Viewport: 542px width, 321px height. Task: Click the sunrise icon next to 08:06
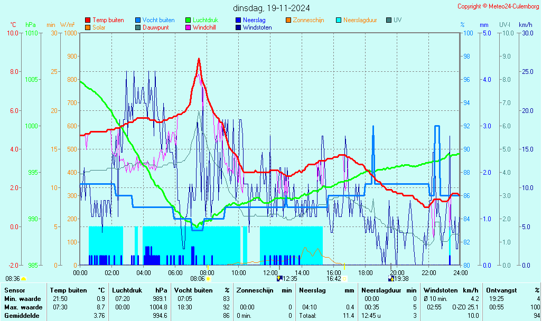(208, 278)
